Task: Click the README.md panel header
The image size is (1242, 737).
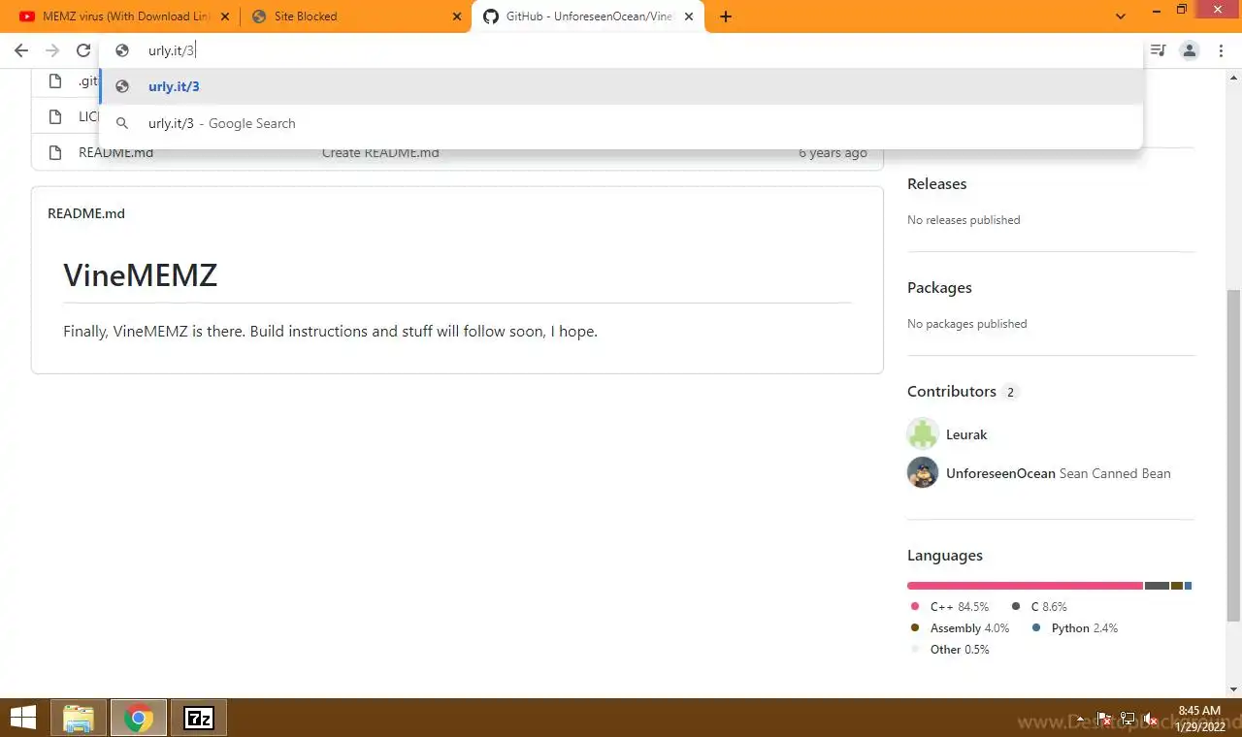Action: coord(86,213)
